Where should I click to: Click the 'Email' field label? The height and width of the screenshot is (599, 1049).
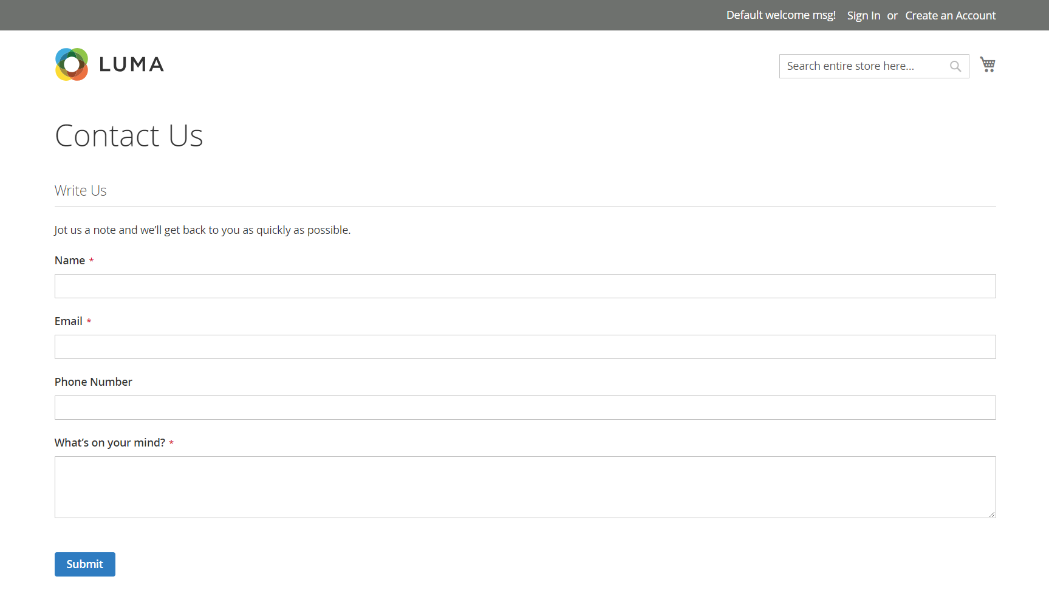[69, 321]
